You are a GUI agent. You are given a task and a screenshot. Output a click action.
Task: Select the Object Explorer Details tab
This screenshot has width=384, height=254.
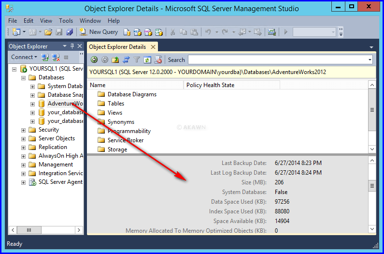coord(117,47)
